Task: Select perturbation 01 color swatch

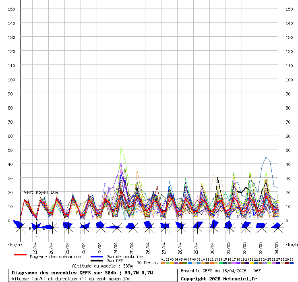Action: tap(163, 263)
